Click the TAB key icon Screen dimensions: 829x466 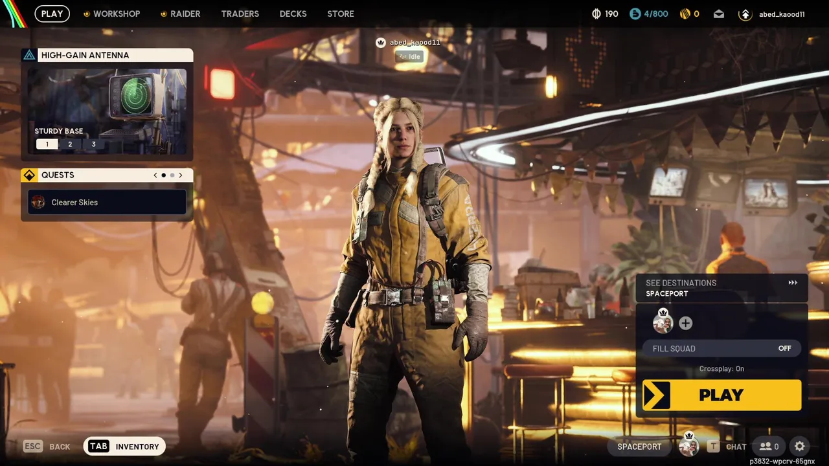[98, 446]
